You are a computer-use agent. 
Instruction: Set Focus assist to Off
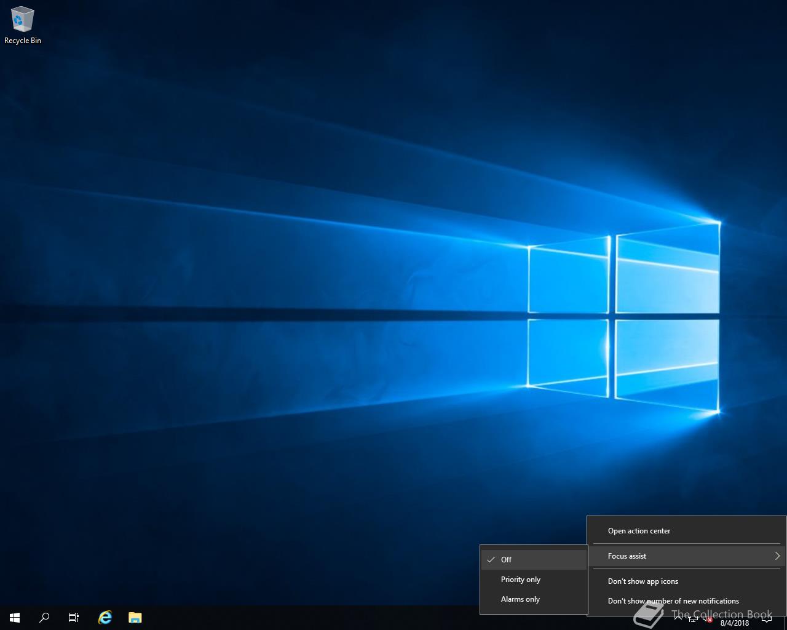(x=534, y=560)
